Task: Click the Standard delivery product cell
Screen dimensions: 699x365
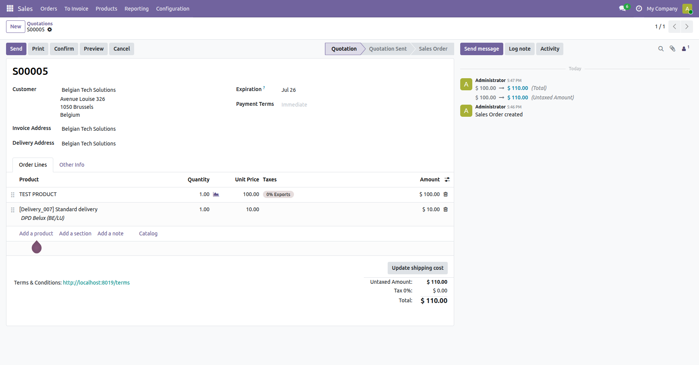Action: click(58, 209)
